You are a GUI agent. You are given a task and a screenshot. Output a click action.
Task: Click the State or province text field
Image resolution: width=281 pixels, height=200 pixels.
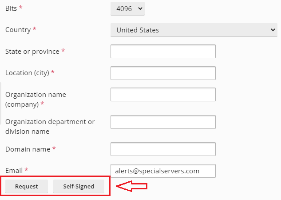(163, 51)
